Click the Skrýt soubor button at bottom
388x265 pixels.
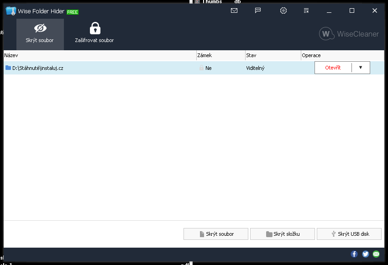216,234
